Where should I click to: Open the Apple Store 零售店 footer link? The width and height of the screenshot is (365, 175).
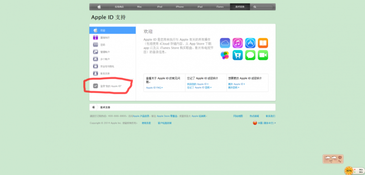pos(167,116)
